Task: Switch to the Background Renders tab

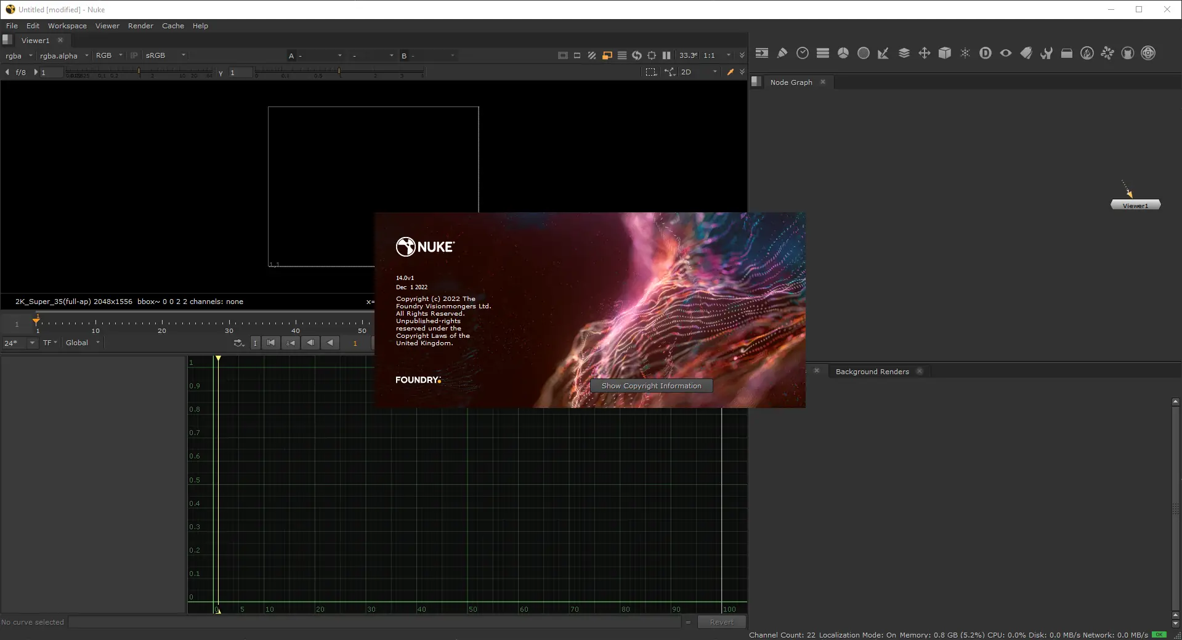Action: click(x=872, y=372)
